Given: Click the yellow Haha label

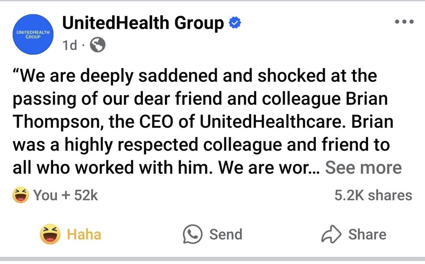Looking at the screenshot, I should click(x=84, y=234).
